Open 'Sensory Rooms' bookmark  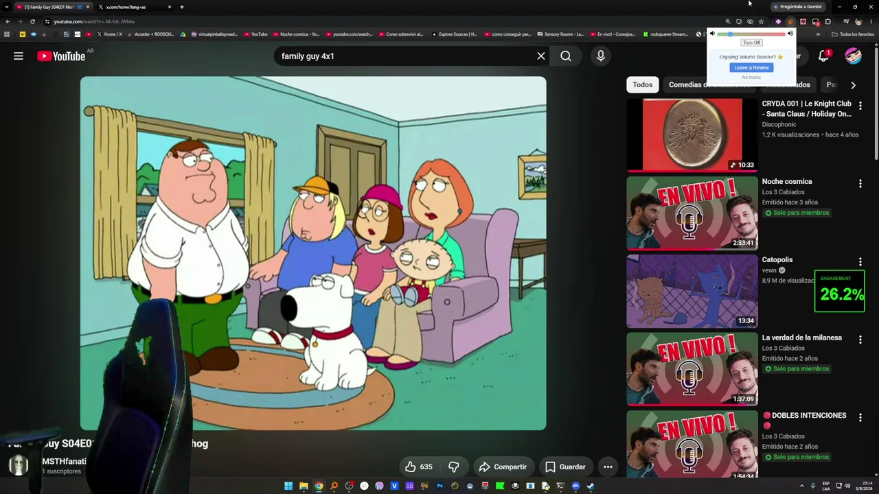[560, 34]
